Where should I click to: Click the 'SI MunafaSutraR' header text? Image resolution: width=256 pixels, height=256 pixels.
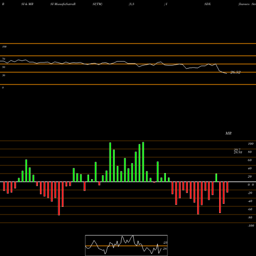pyautogui.click(x=63, y=4)
